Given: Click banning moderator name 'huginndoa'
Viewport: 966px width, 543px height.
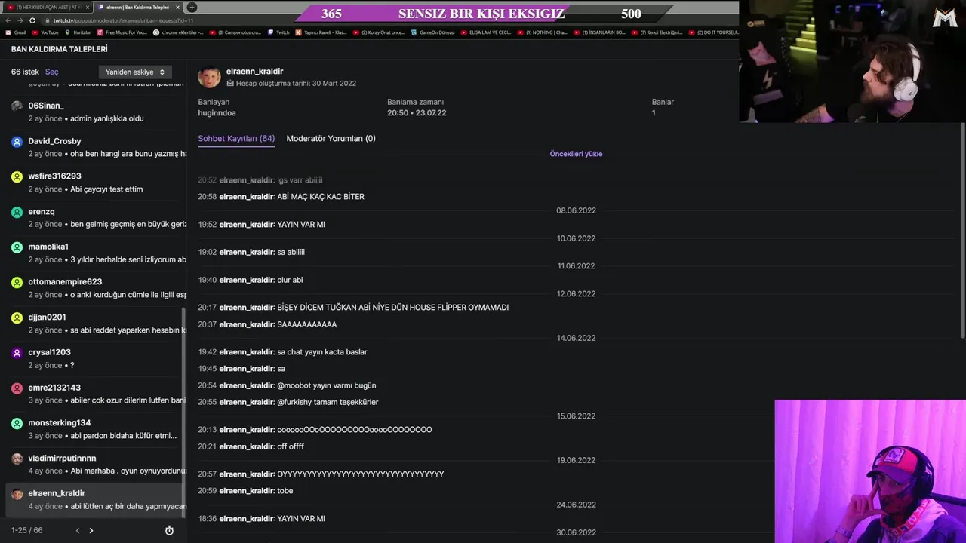Looking at the screenshot, I should click(x=217, y=113).
